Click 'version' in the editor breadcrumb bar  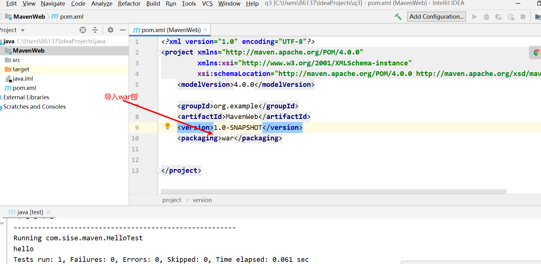(202, 200)
